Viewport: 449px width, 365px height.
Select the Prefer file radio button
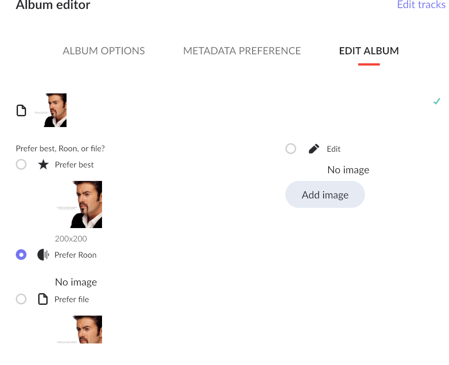point(21,299)
